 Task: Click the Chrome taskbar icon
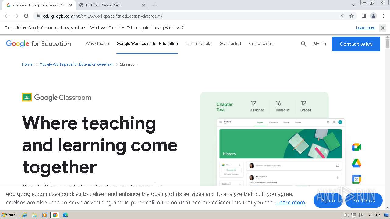point(55,215)
